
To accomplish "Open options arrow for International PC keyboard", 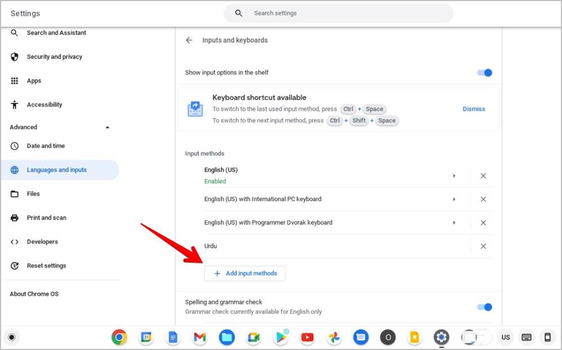I will [x=454, y=199].
